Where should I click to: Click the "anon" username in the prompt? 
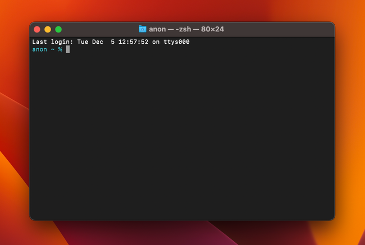click(x=39, y=49)
